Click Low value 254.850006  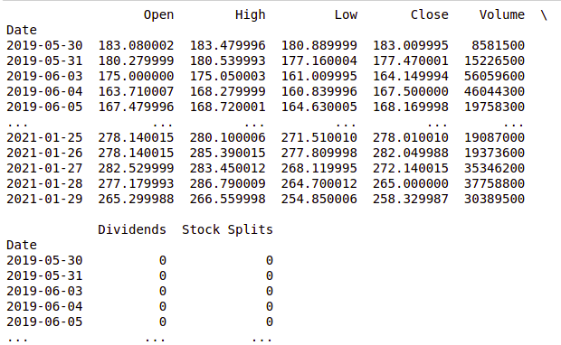pos(319,199)
